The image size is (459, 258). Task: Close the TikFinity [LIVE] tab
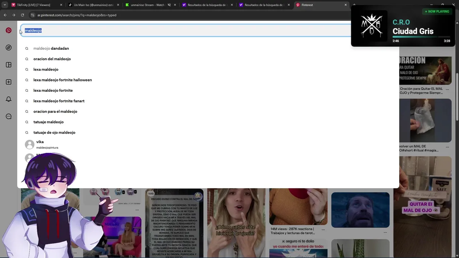(x=61, y=5)
